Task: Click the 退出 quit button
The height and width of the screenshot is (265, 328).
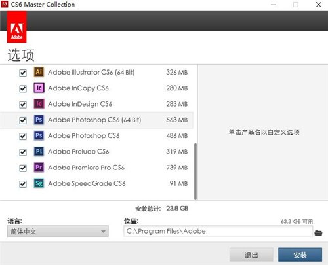Action: (251, 255)
